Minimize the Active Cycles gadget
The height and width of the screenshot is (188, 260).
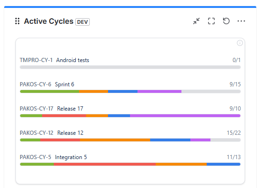click(x=196, y=21)
